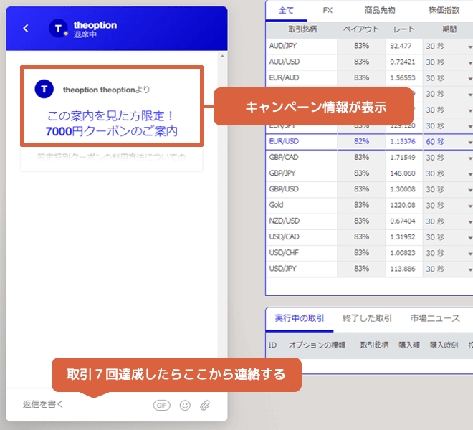The height and width of the screenshot is (430, 473).
Task: Select the GBP/JPY asset row
Action: pos(369,173)
